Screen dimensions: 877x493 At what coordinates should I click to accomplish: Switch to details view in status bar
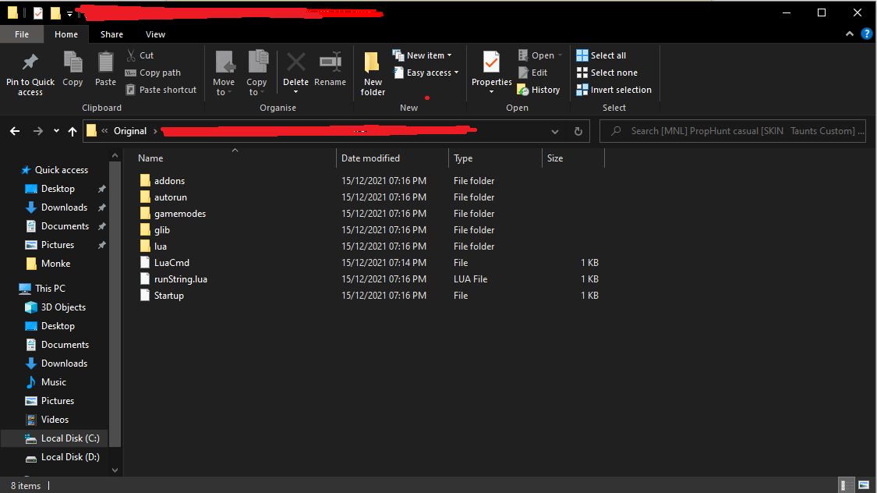pyautogui.click(x=847, y=484)
